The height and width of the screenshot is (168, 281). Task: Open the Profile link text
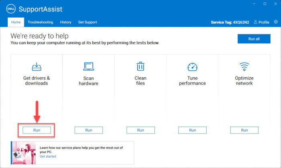(264, 22)
